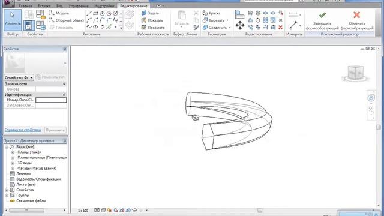Click Завершить формообразующий green check

point(322,20)
